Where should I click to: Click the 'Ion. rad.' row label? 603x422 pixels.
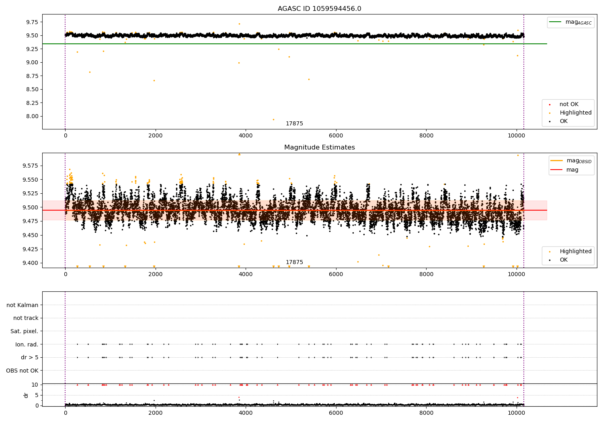point(27,344)
